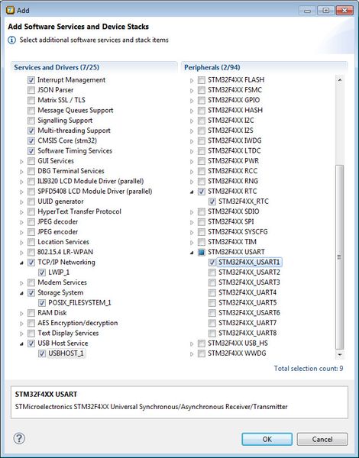359x458 pixels.
Task: Check STM32F4XX_USART2 peripheral
Action: (x=212, y=273)
